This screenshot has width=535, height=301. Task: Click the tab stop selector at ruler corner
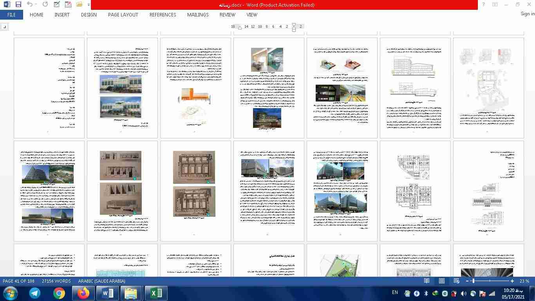tap(4, 27)
